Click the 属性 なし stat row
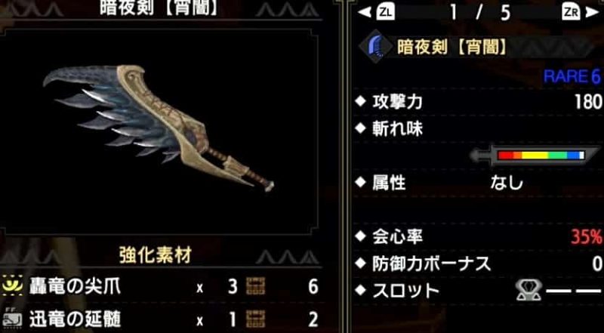 point(478,182)
